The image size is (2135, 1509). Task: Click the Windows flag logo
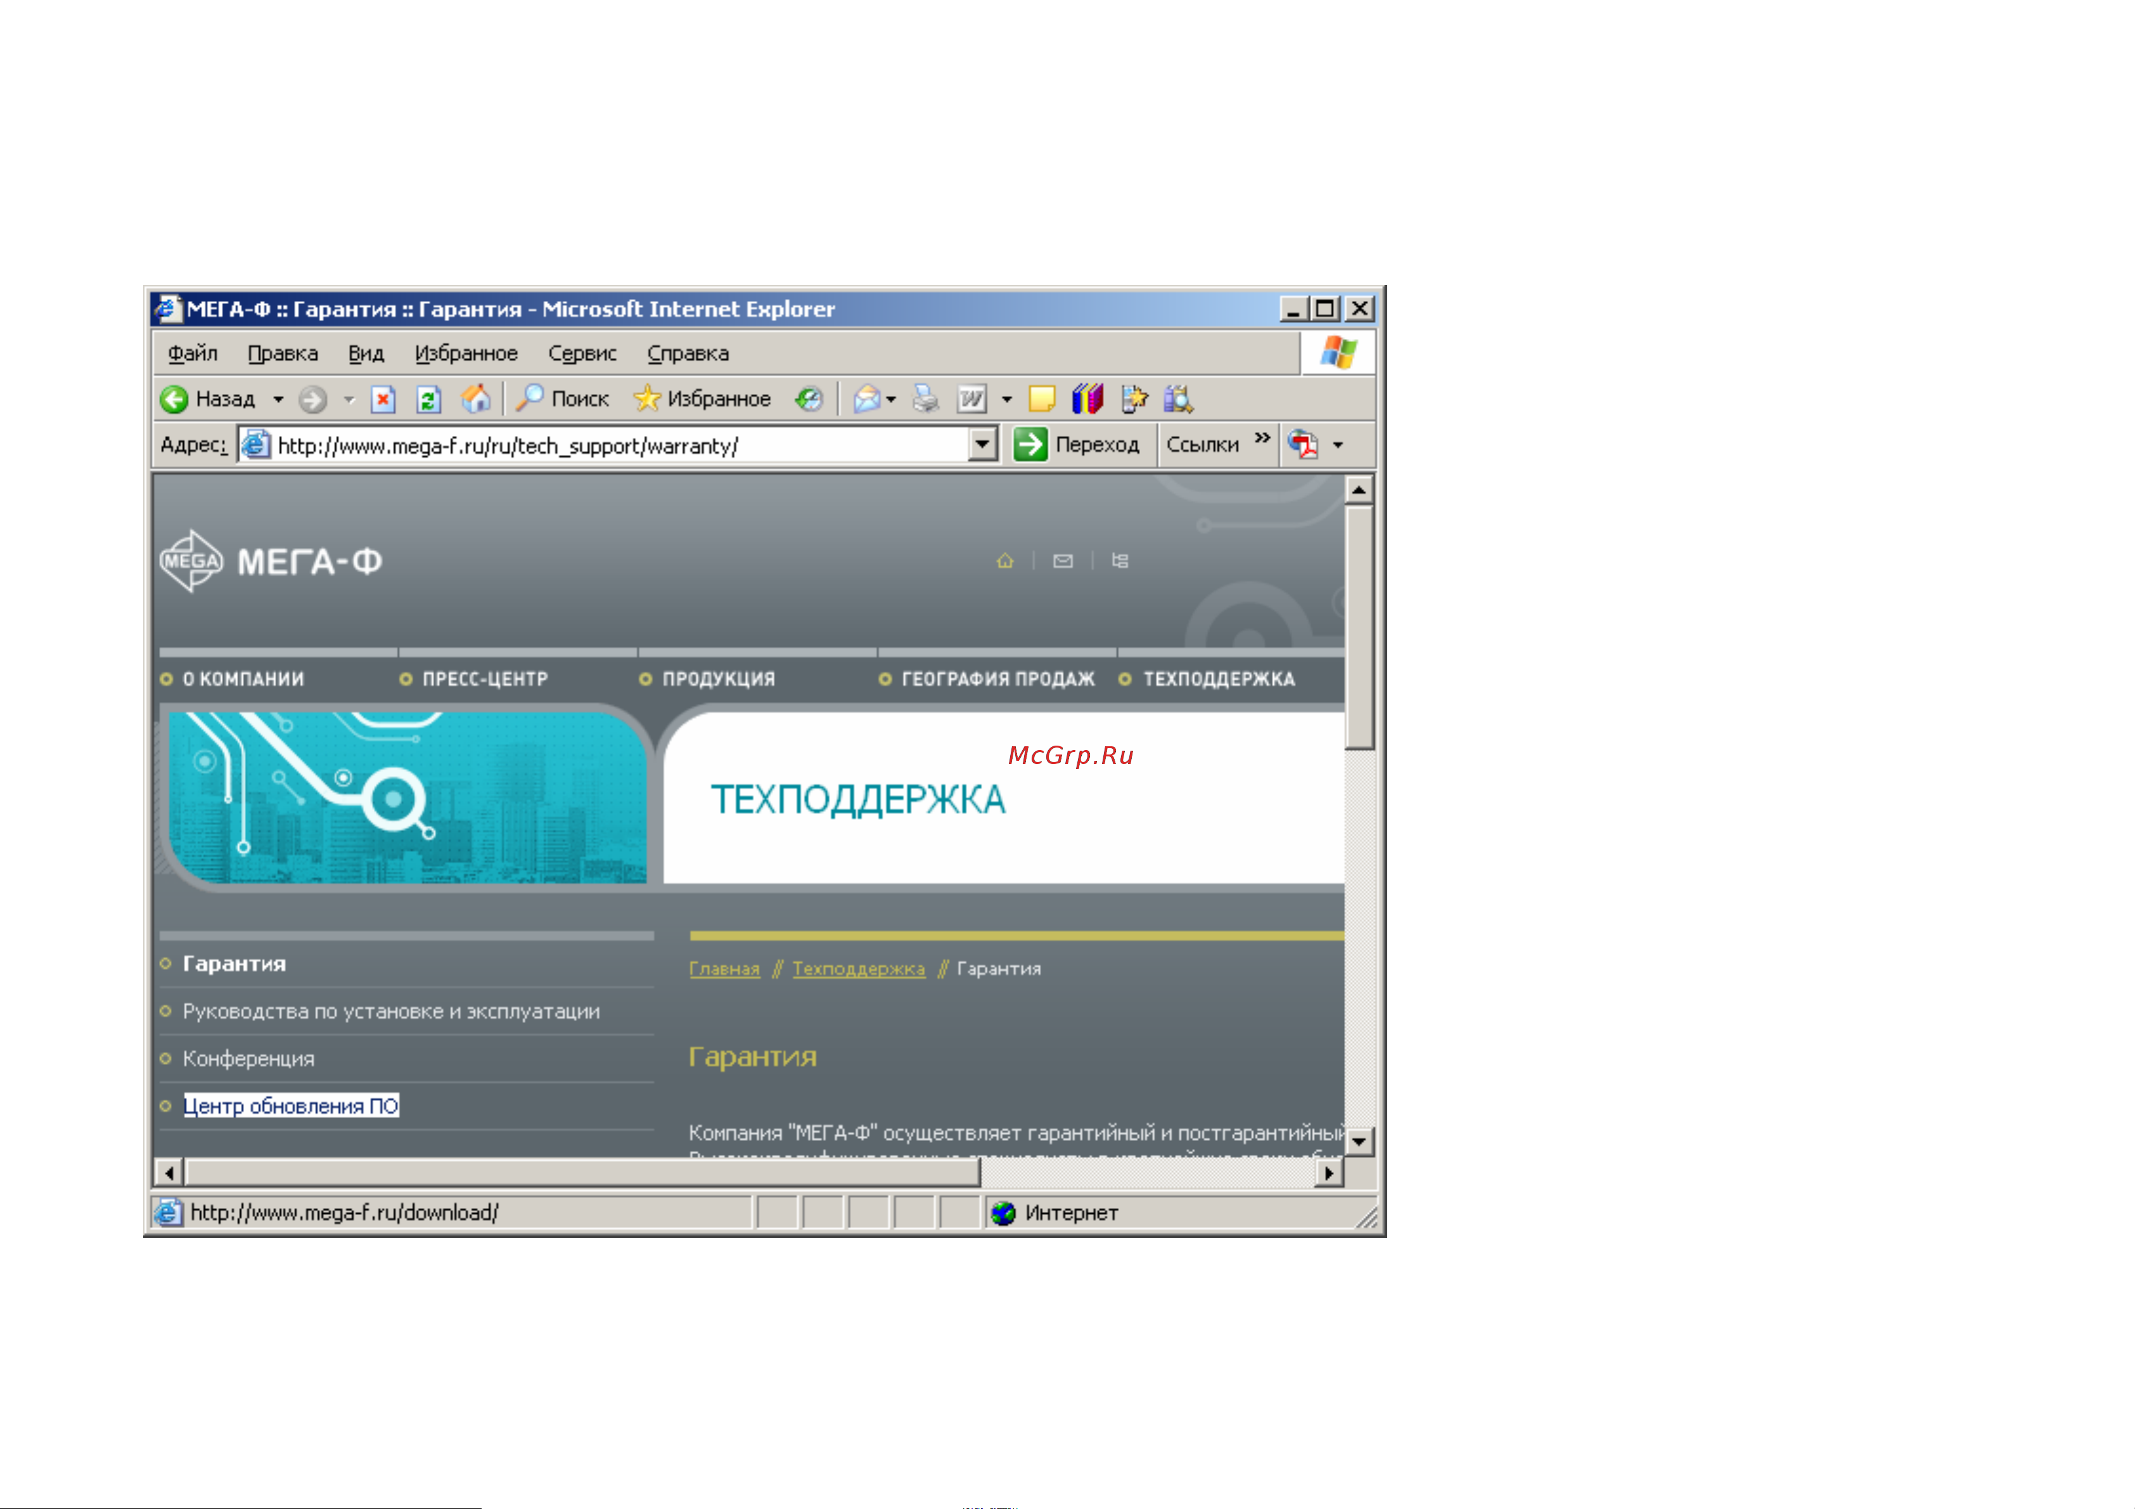click(1338, 352)
